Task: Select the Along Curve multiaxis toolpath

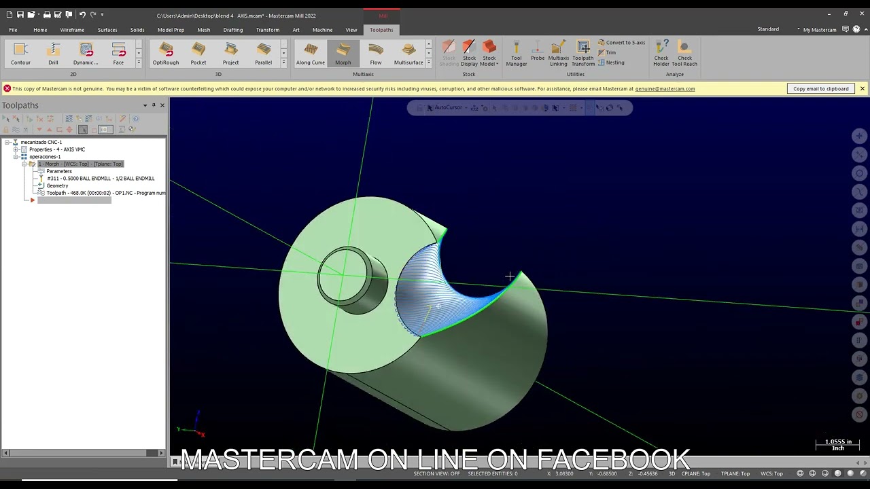Action: tap(311, 54)
